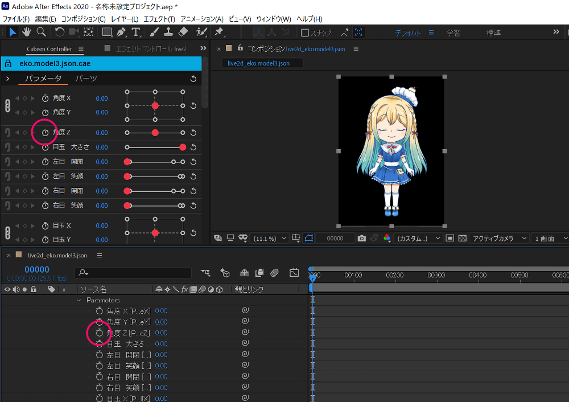Screen dimensions: 569x402
Task: Toggle the shy layers icon in timeline
Action: pos(244,272)
